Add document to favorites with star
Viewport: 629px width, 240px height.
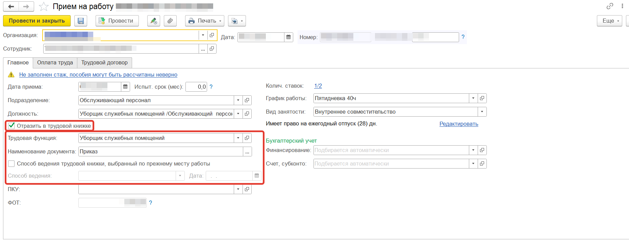point(44,7)
